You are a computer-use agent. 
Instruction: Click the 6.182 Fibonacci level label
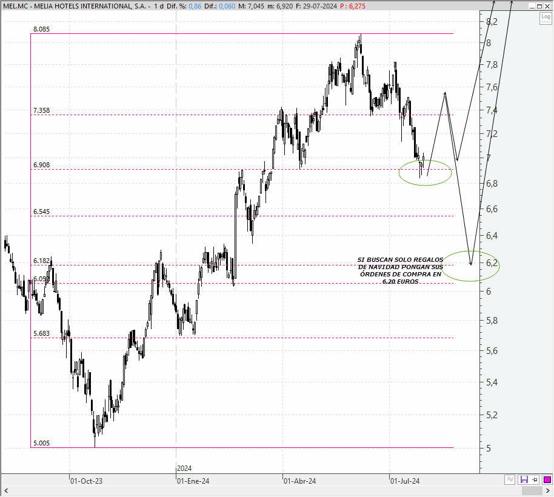point(41,261)
